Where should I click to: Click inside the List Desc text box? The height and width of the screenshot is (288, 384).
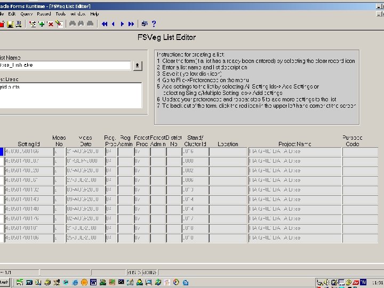70,95
